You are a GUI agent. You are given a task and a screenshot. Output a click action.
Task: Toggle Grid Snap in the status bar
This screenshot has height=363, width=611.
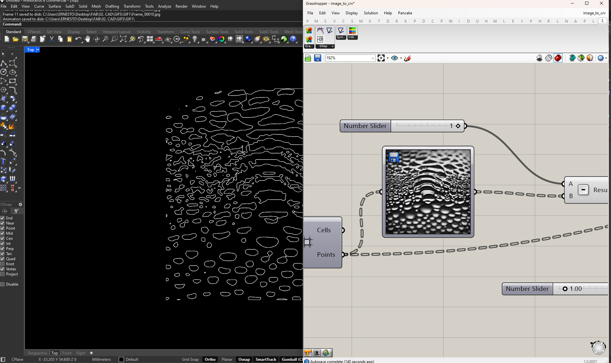[190, 359]
